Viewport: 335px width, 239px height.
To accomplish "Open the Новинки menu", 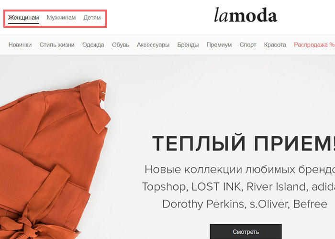I will click(20, 45).
